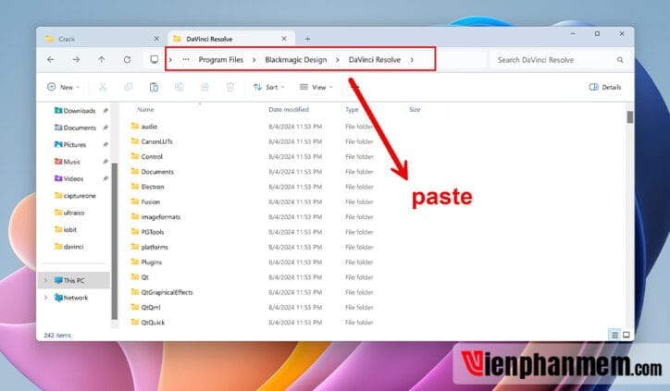Open Music in the sidebar
Viewport: 670px width, 391px height.
67,162
